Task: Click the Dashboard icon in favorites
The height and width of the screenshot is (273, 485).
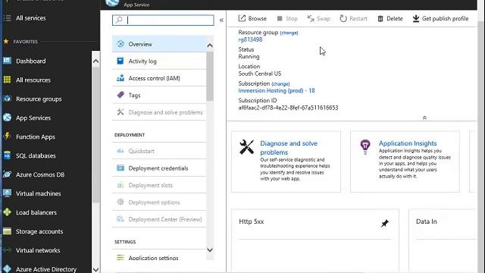Action: coord(7,61)
